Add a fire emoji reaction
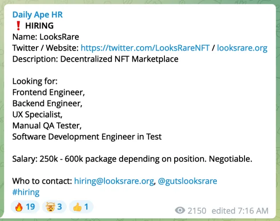The width and height of the screenshot is (280, 221). point(19,207)
